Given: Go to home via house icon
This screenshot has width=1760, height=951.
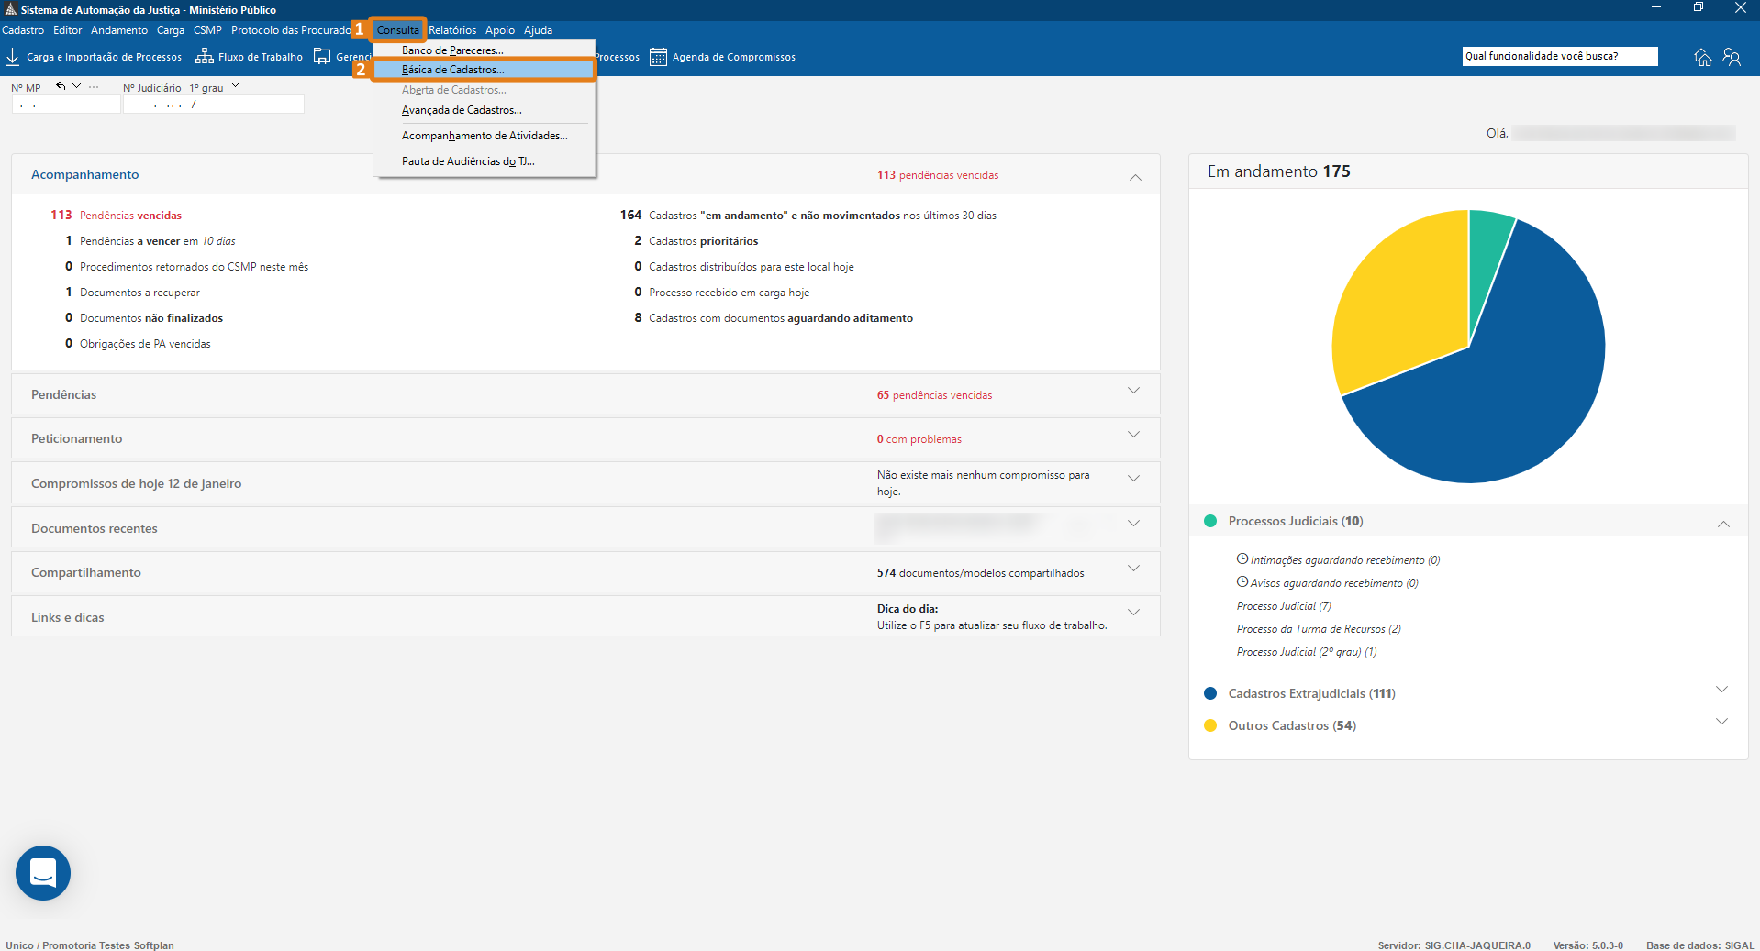Looking at the screenshot, I should 1703,57.
